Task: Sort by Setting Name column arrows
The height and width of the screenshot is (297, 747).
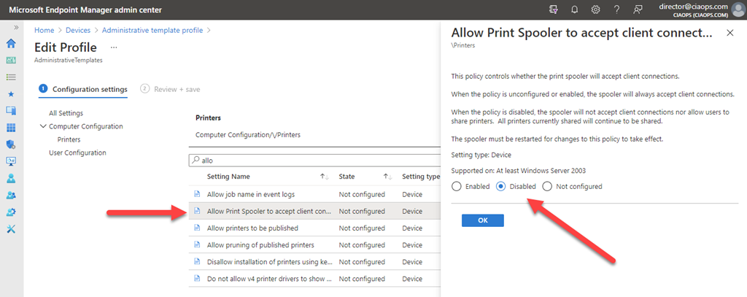Action: tap(324, 176)
